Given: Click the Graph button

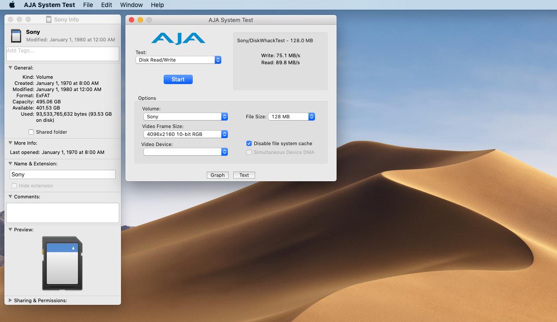Looking at the screenshot, I should pos(218,175).
